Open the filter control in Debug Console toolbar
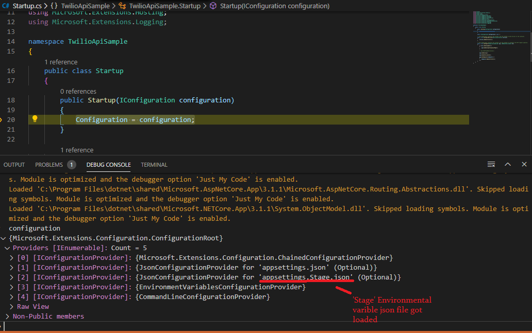This screenshot has height=333, width=532. click(x=491, y=164)
